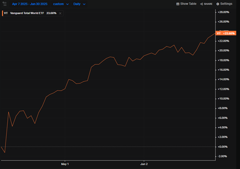Click the May 1 date axis label
Image resolution: width=240 pixels, height=169 pixels.
click(x=65, y=164)
